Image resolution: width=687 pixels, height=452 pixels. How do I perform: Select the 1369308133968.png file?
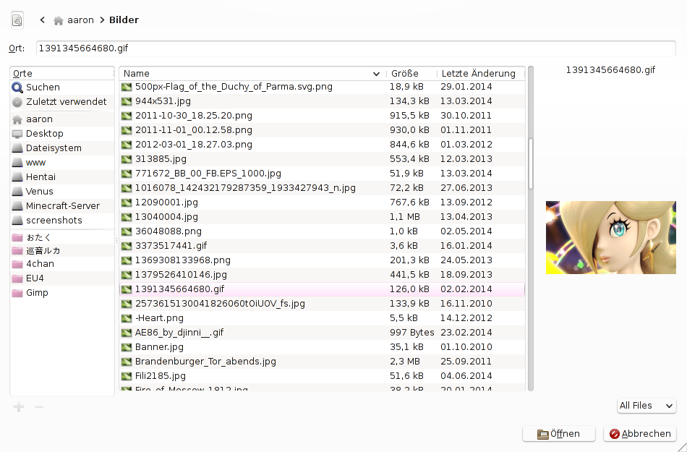[x=322, y=260]
